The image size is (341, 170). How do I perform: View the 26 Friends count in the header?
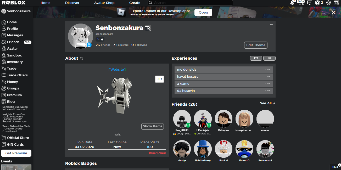tap(103, 45)
